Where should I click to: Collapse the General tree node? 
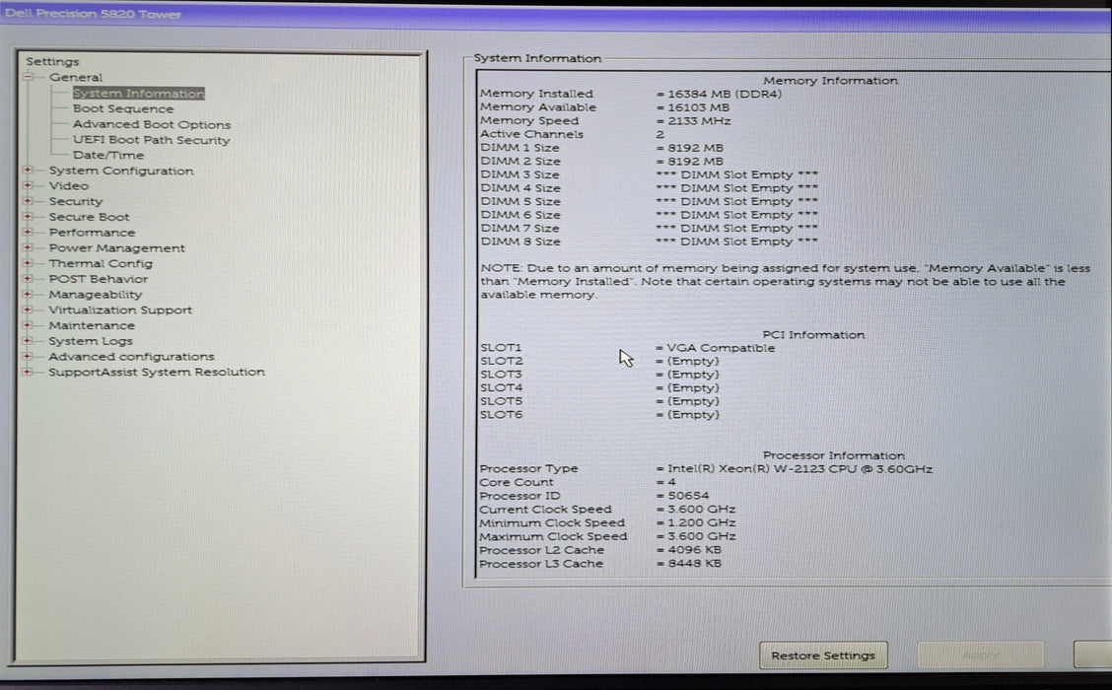28,77
